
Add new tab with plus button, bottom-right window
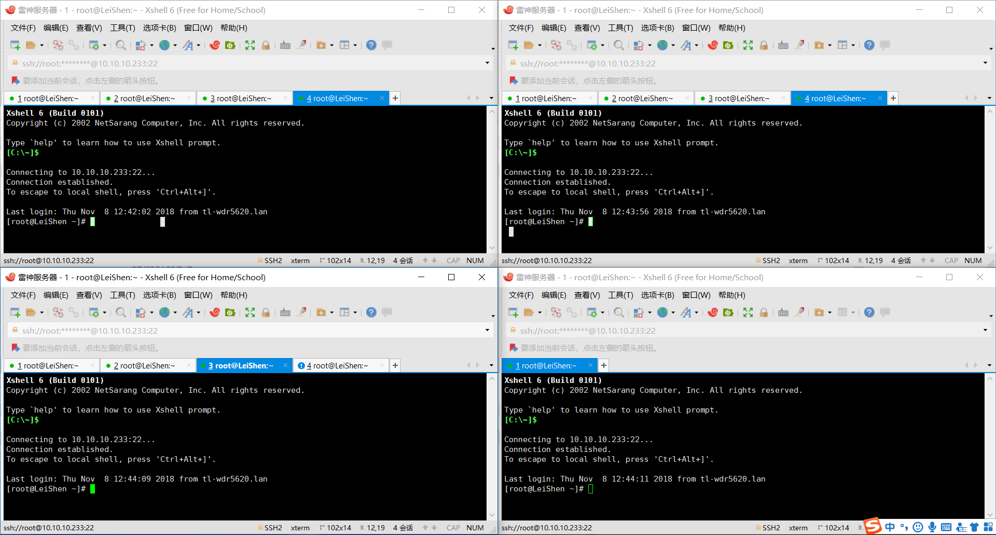604,365
